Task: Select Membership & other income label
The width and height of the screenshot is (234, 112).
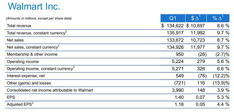Action: [32, 54]
